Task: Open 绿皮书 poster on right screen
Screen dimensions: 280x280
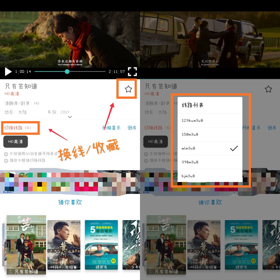Action: (x=241, y=245)
